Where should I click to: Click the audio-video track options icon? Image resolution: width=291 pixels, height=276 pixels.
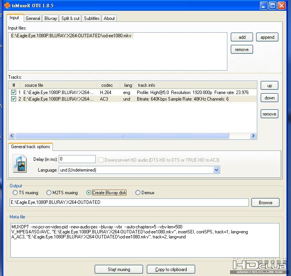20,164
